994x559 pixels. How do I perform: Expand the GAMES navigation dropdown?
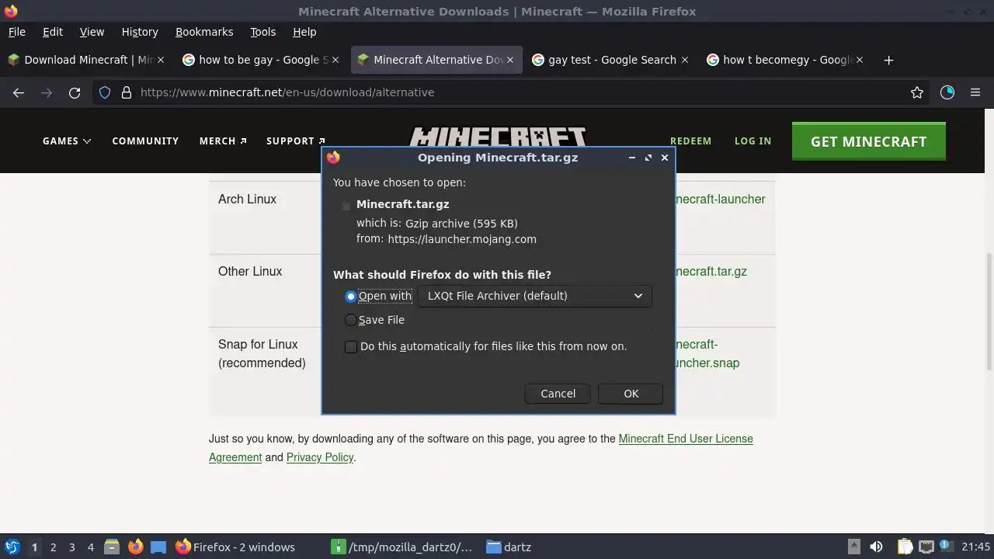[x=67, y=141]
